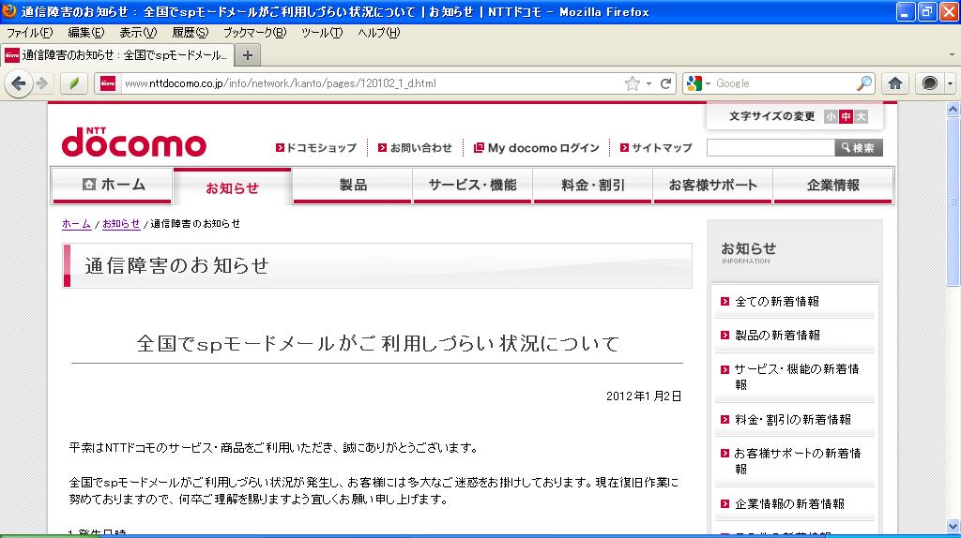Set text size to 中 (medium)

coord(846,116)
